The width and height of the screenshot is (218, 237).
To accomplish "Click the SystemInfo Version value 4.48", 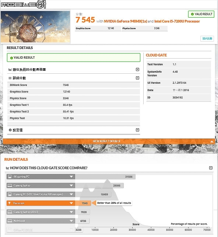I will [x=175, y=72].
